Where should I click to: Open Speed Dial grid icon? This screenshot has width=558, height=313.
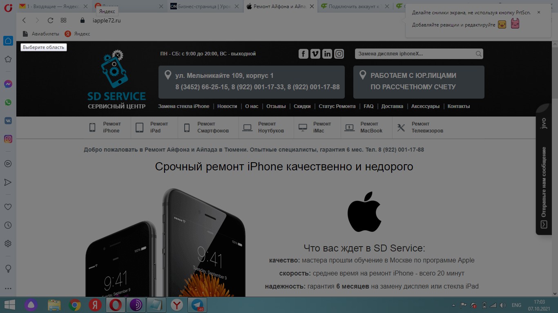63,20
